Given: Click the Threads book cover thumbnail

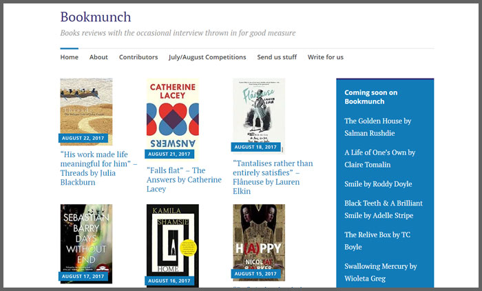Looking at the screenshot, I should pos(86,112).
